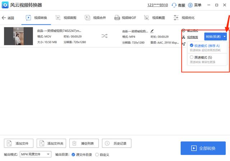
Task: Open account link 123****8910
Action: click(157, 5)
